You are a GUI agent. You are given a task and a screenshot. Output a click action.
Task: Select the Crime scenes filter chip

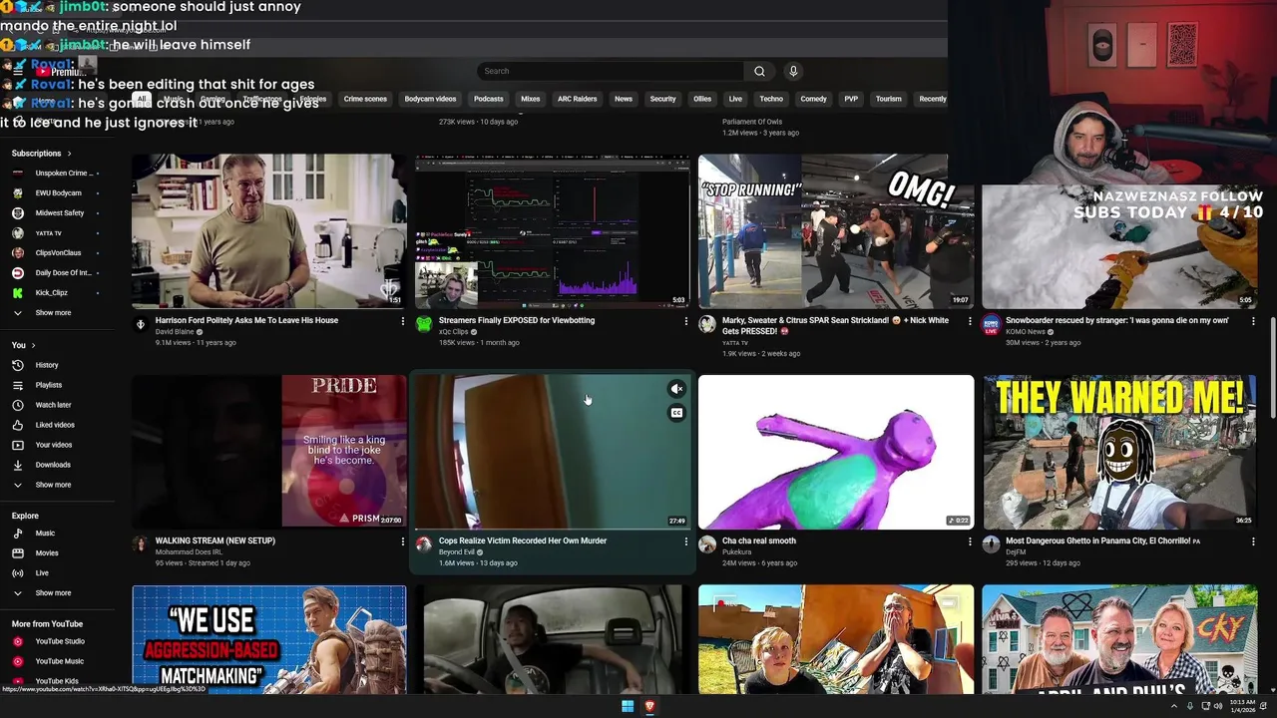pyautogui.click(x=365, y=99)
